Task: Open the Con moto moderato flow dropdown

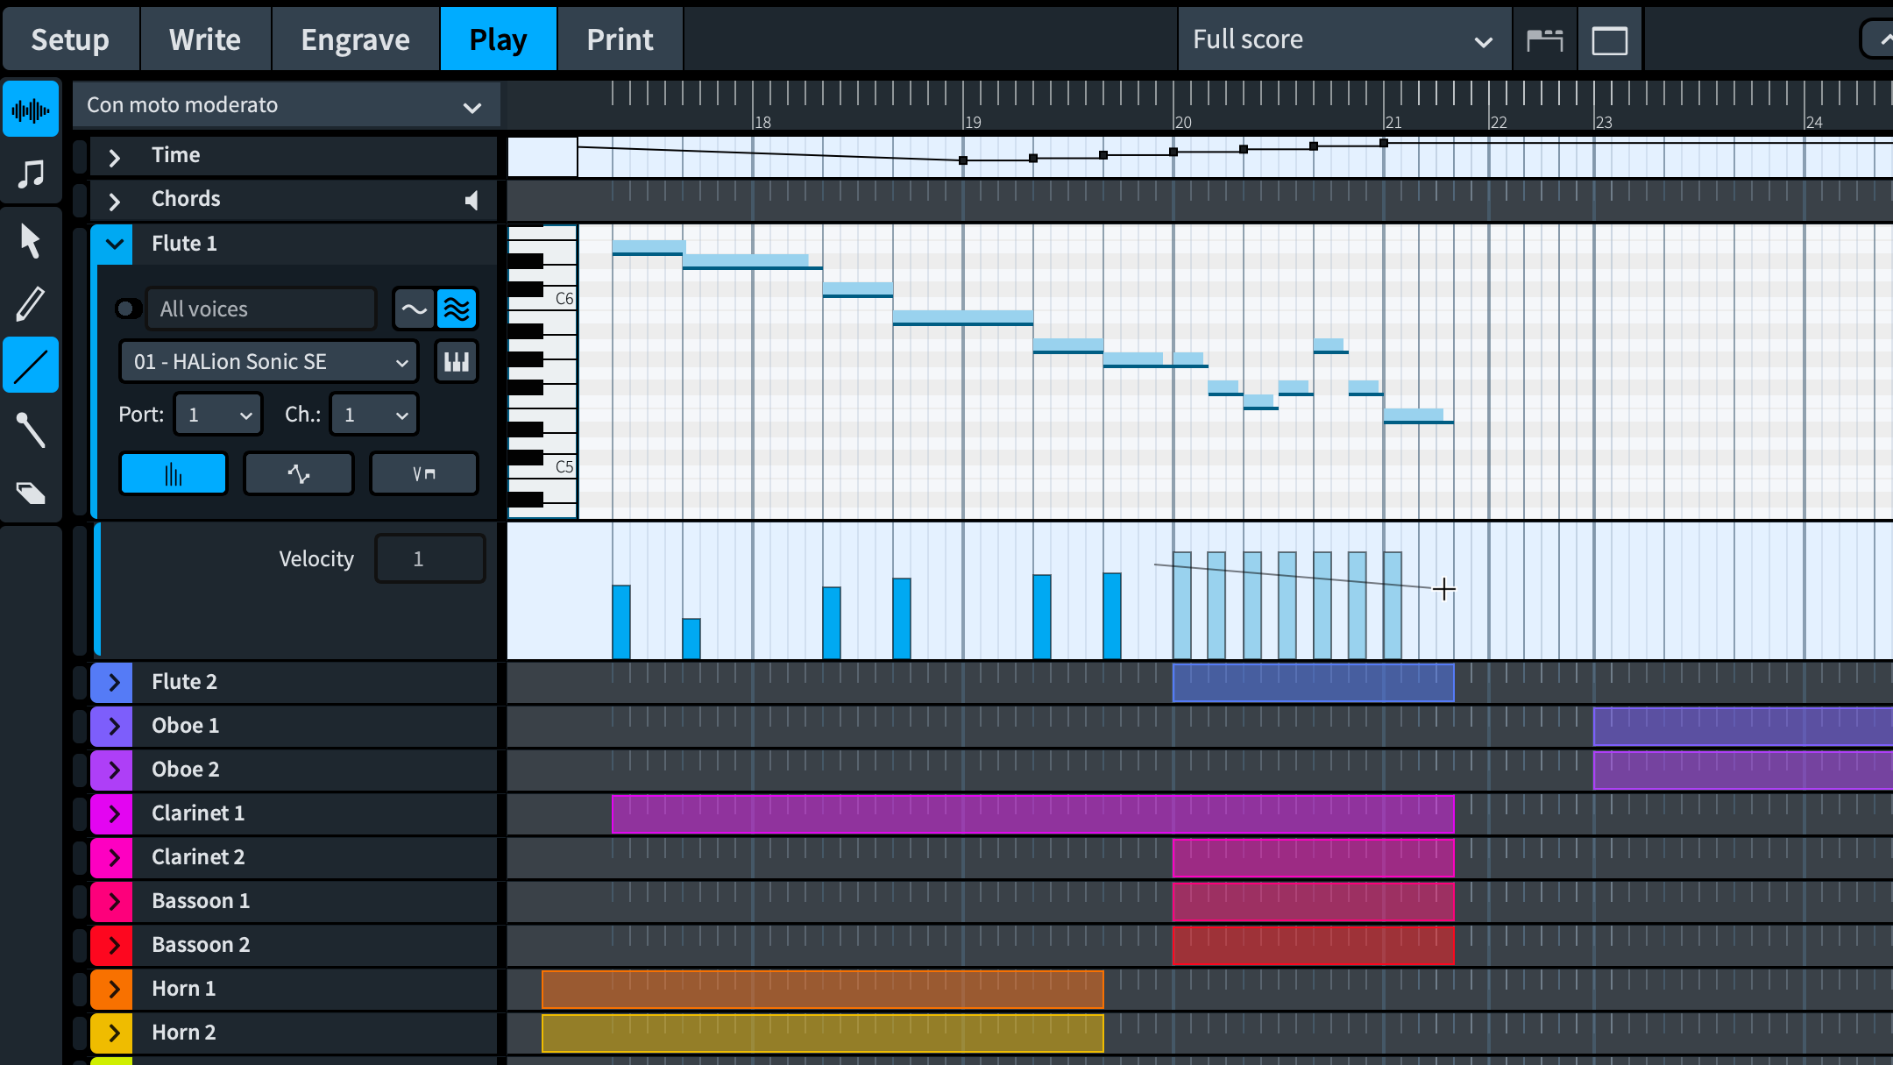Action: 286,105
